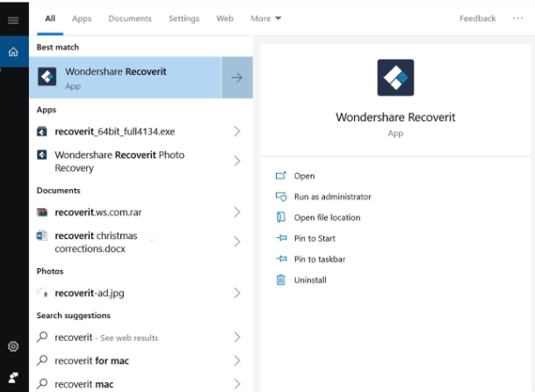Switch to the Documents tab

tap(130, 18)
